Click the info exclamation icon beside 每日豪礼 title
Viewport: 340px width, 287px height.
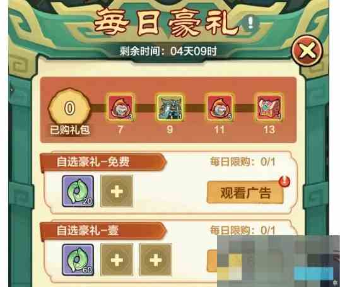251,22
